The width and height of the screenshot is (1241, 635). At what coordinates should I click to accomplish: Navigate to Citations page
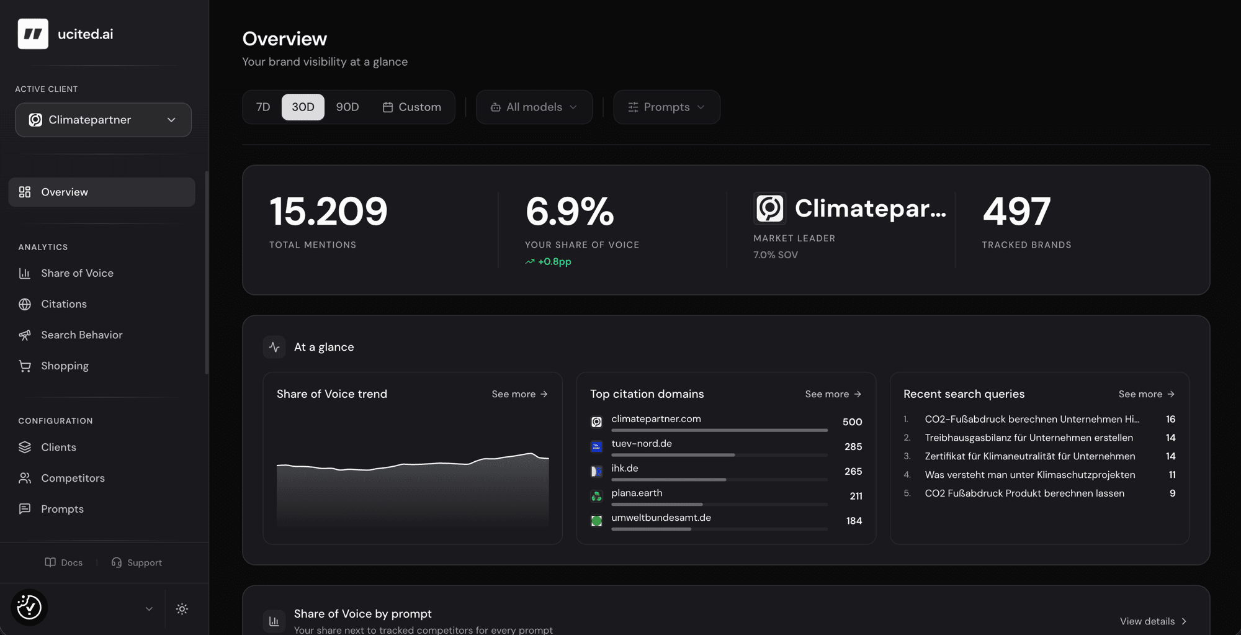pos(102,304)
